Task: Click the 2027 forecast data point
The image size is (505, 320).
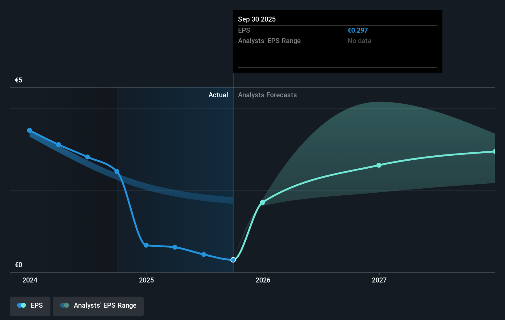Action: click(x=379, y=166)
